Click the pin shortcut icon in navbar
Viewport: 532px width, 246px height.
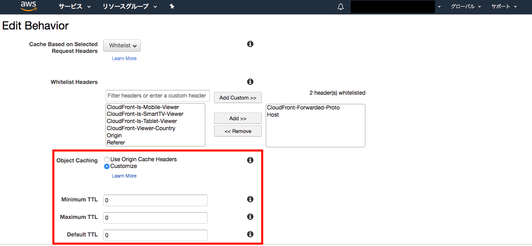click(172, 6)
